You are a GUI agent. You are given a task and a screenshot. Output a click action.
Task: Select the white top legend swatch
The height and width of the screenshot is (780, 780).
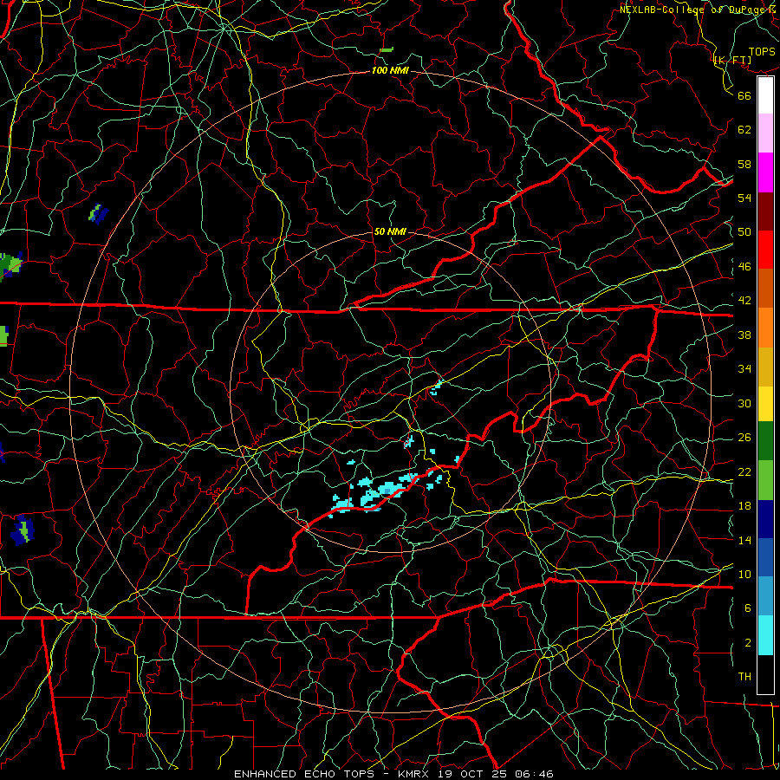click(x=765, y=95)
